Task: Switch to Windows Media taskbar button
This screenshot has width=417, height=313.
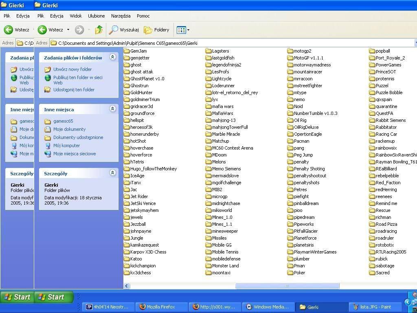Action: (x=268, y=307)
